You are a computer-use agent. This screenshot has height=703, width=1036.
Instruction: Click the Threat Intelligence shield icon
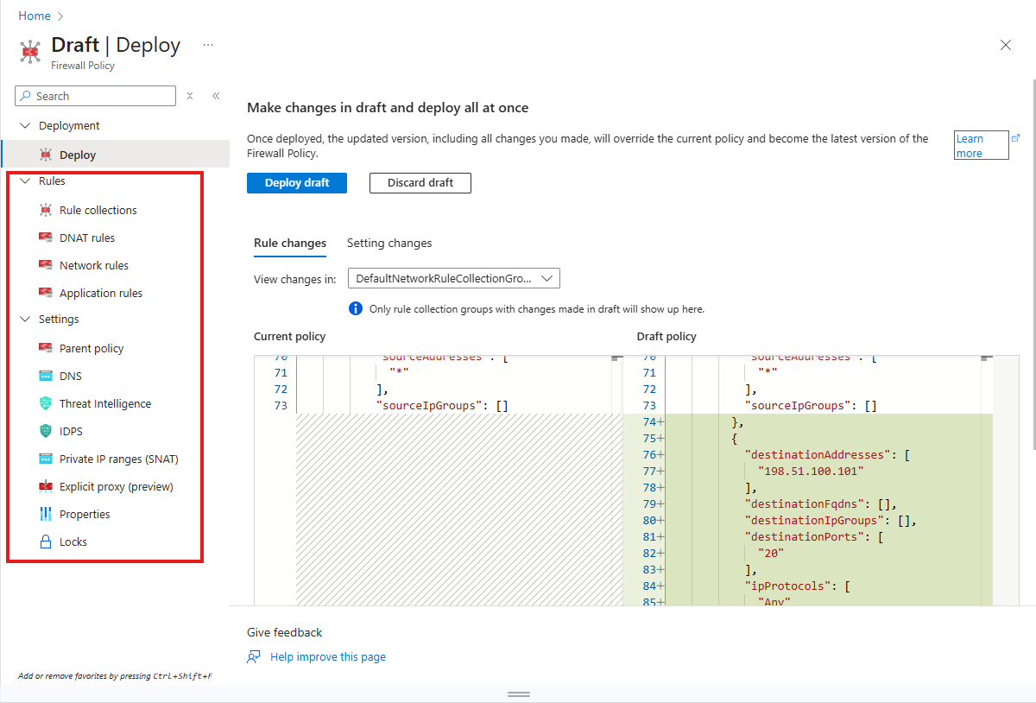(x=46, y=403)
